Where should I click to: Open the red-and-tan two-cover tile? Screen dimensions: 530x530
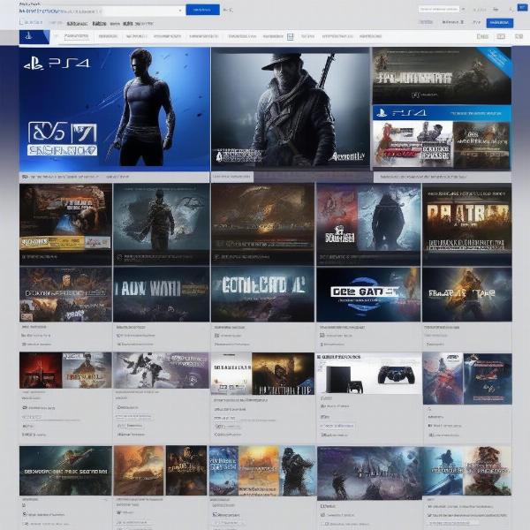65,370
